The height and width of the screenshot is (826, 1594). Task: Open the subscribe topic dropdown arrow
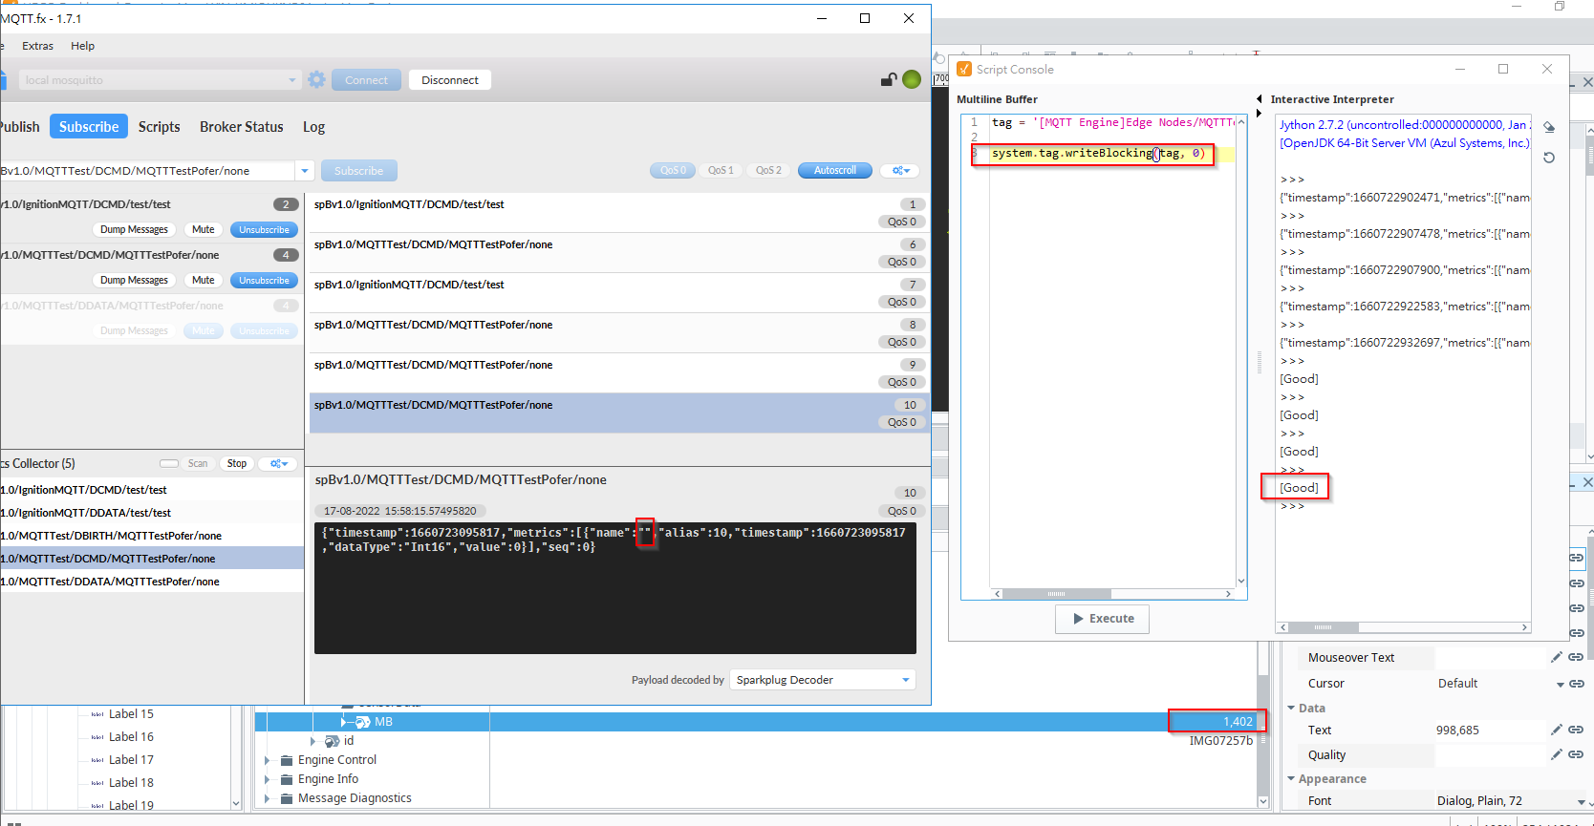tap(305, 171)
